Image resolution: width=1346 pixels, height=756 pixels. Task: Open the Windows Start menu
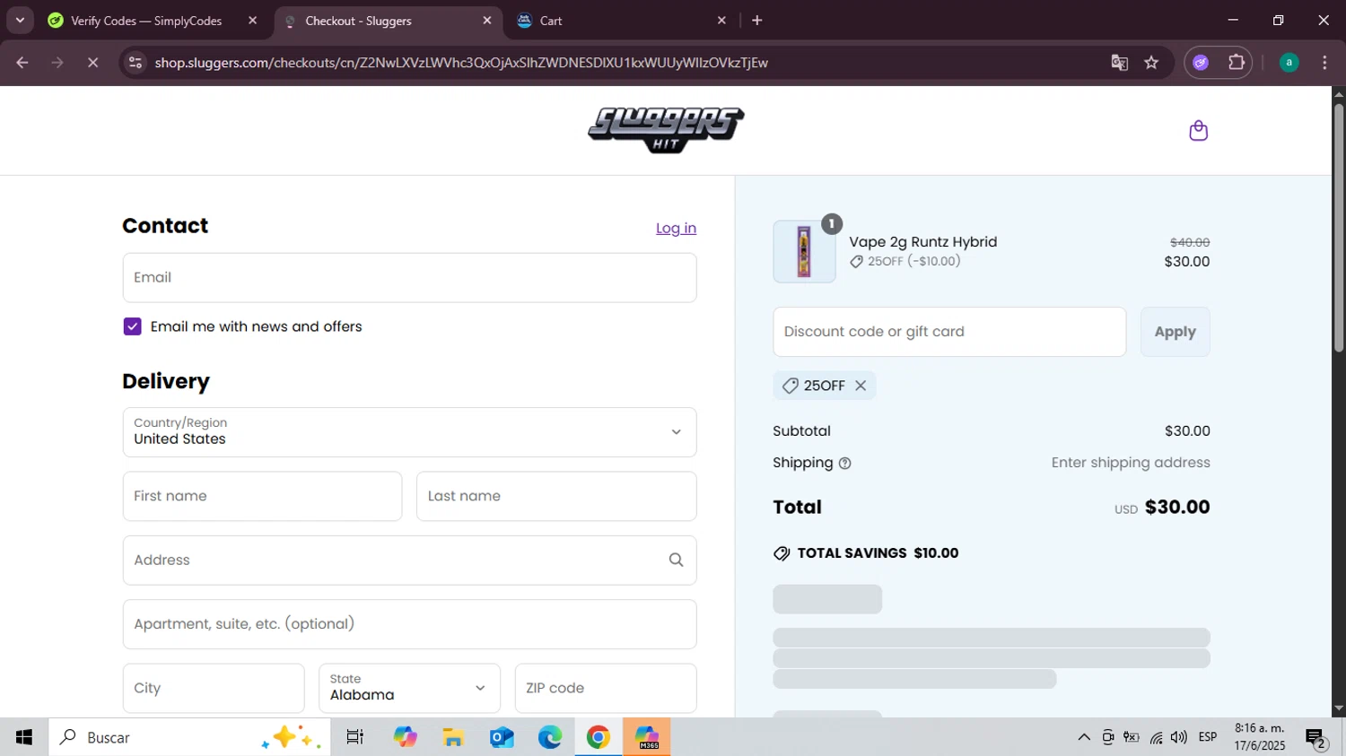click(x=24, y=737)
